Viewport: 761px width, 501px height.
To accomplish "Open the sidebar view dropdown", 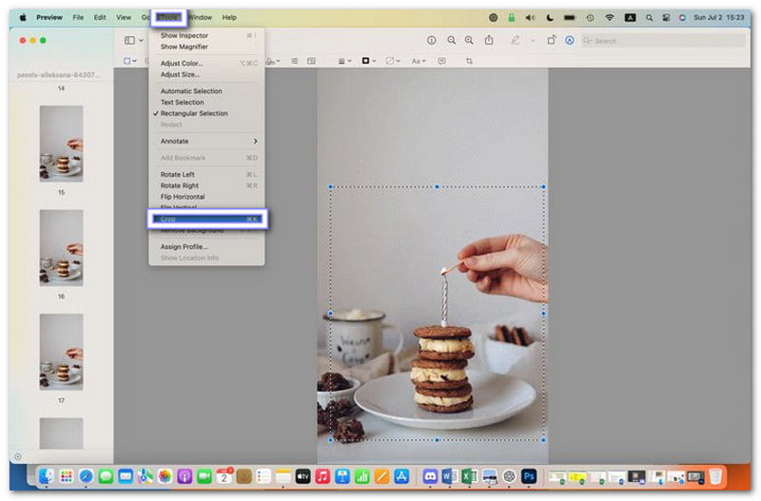I will tap(134, 40).
